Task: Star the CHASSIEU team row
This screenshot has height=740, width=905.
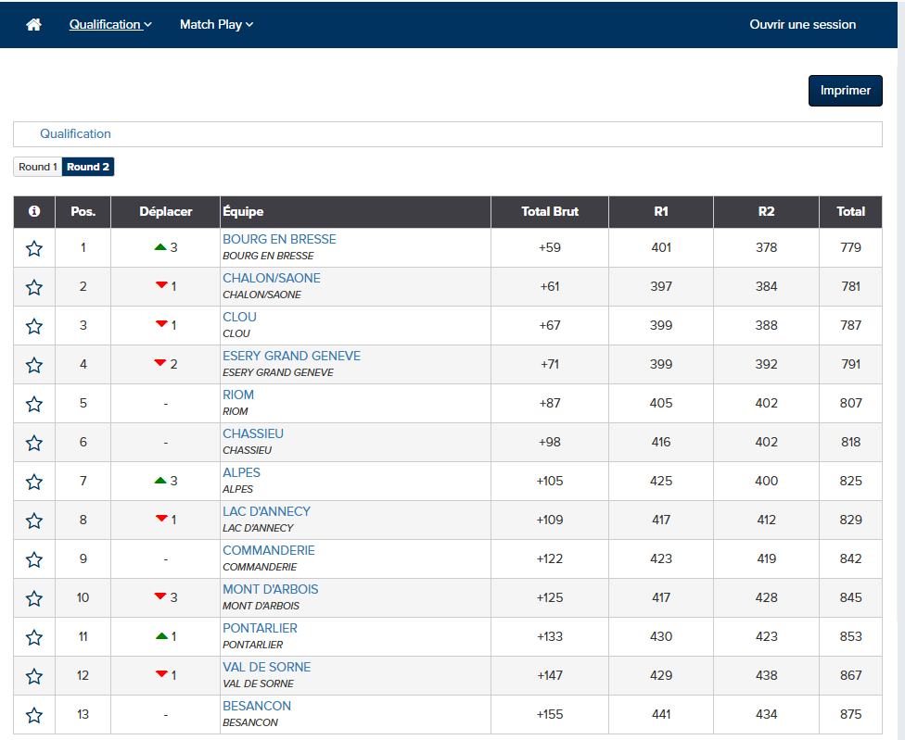Action: (34, 443)
